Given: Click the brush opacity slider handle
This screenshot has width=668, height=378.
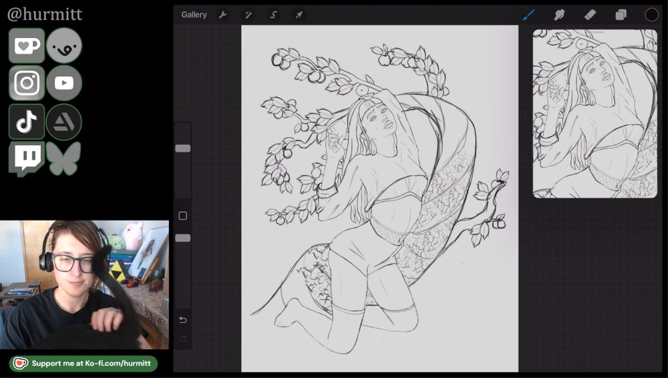Looking at the screenshot, I should point(183,238).
